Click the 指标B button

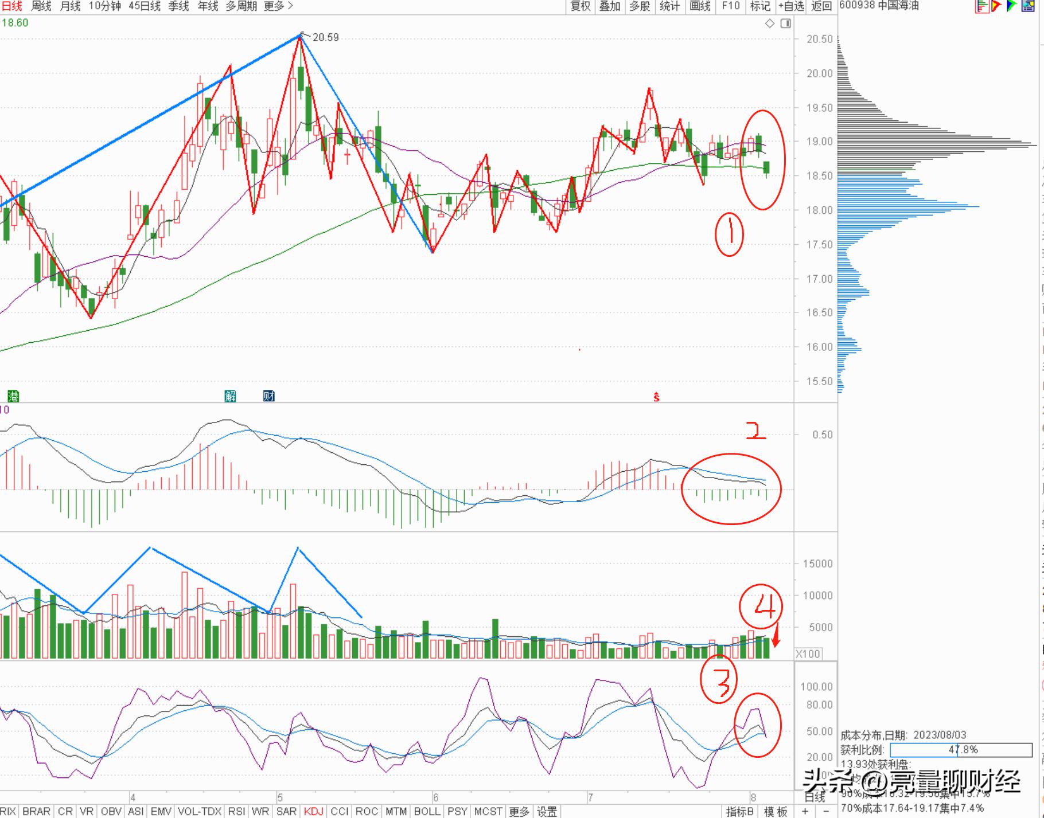point(740,812)
